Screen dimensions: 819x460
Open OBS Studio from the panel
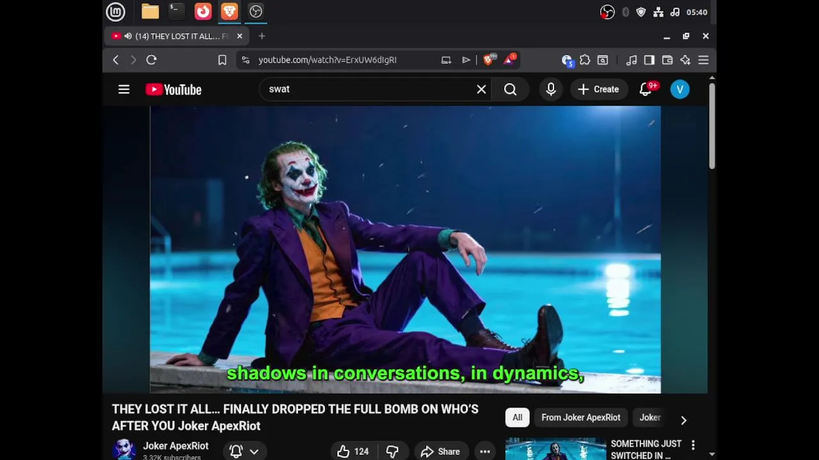coord(256,11)
